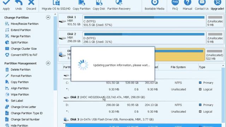Image resolution: width=226 pixels, height=127 pixels.
Task: Click the sidebar vertical scrollbar thumb
Action: [x=55, y=53]
